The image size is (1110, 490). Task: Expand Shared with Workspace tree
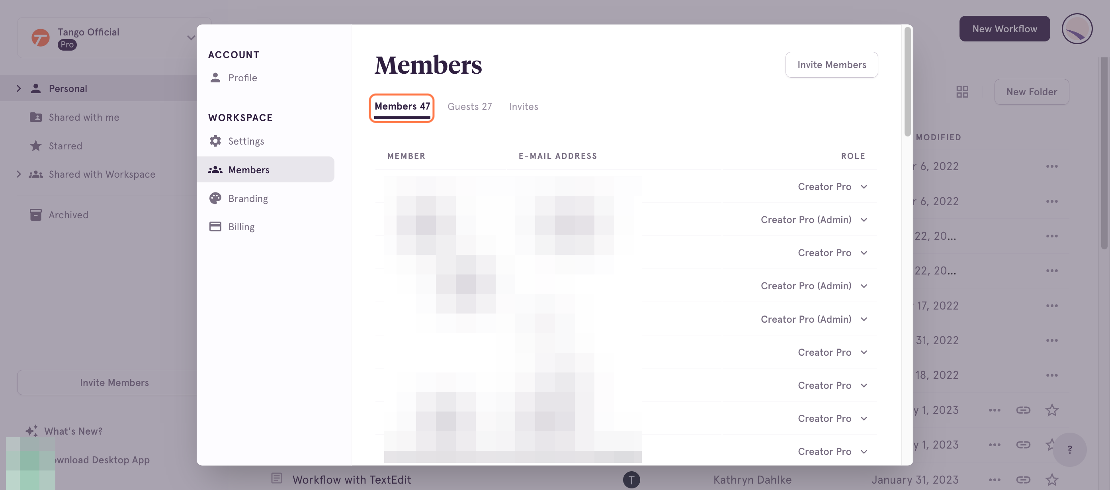pos(19,174)
